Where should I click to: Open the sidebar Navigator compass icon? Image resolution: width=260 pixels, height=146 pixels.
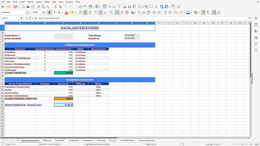tap(256, 44)
